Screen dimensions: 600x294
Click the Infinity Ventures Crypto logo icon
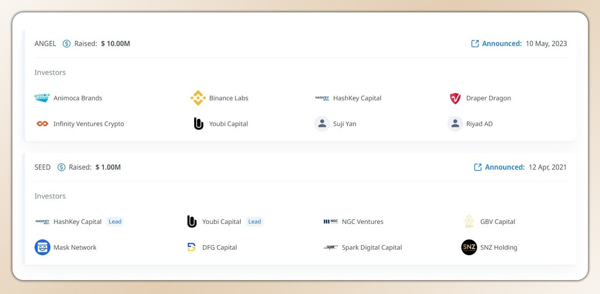click(x=42, y=124)
